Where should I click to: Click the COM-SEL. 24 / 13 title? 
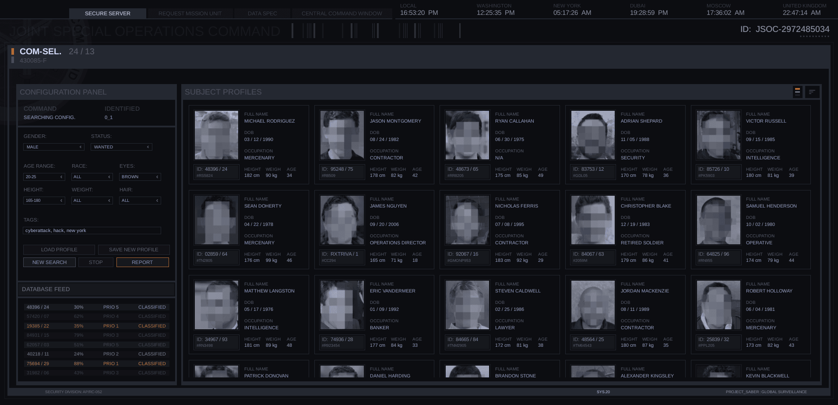[57, 51]
